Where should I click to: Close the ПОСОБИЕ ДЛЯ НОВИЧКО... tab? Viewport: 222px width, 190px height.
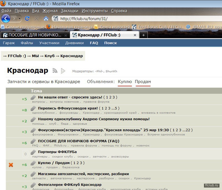pos(66,35)
